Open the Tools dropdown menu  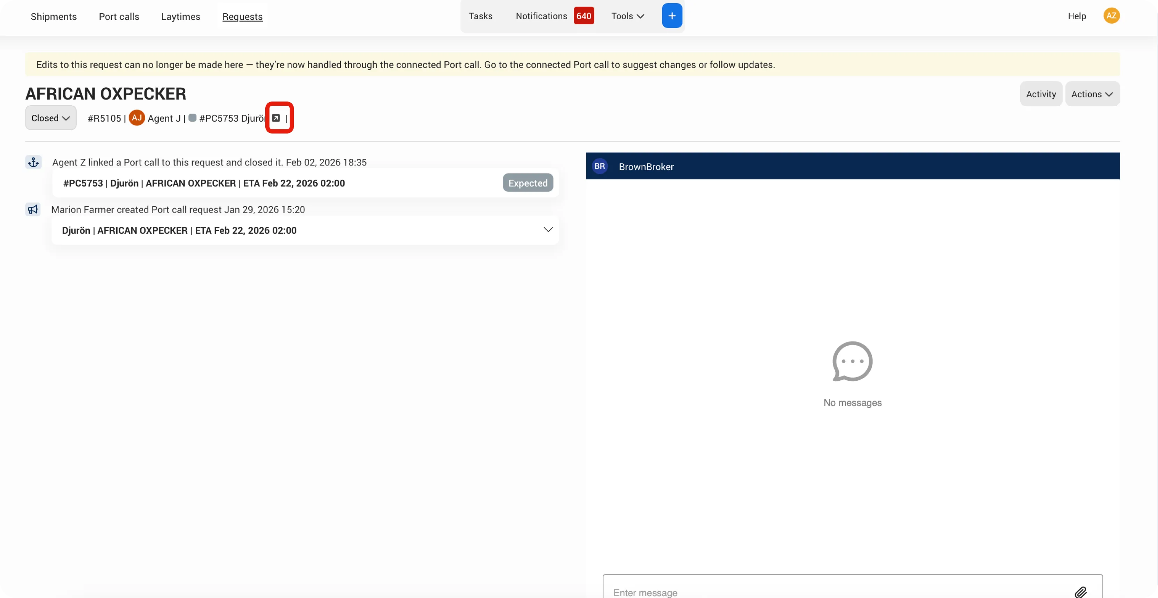tap(627, 16)
